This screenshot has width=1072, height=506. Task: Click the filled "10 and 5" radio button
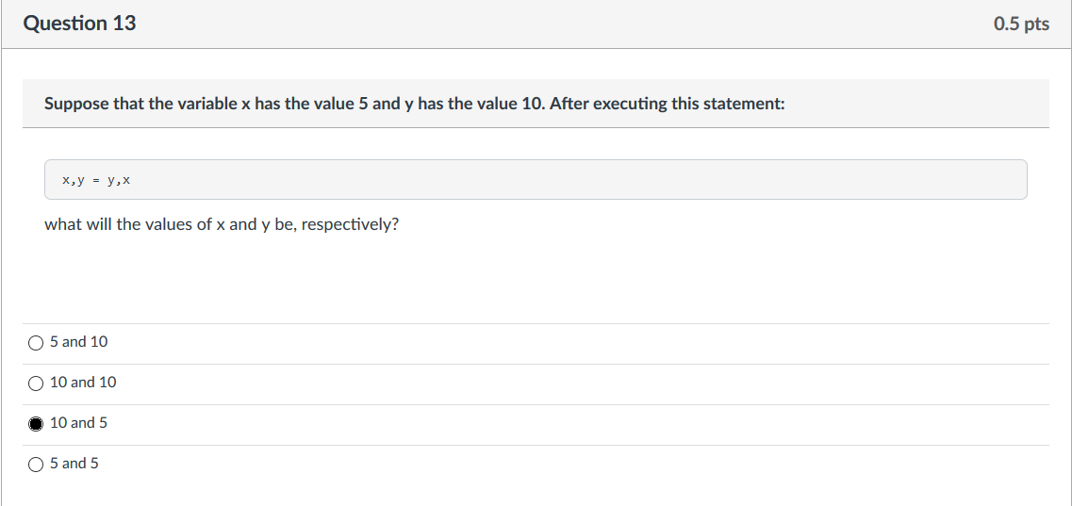click(36, 424)
